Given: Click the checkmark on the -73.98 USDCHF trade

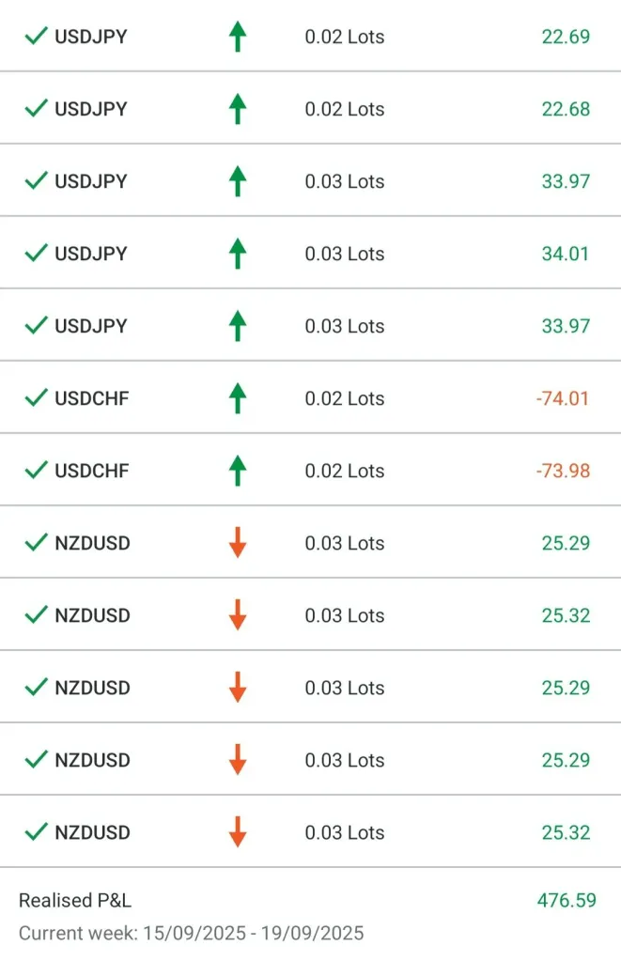Looking at the screenshot, I should (36, 471).
